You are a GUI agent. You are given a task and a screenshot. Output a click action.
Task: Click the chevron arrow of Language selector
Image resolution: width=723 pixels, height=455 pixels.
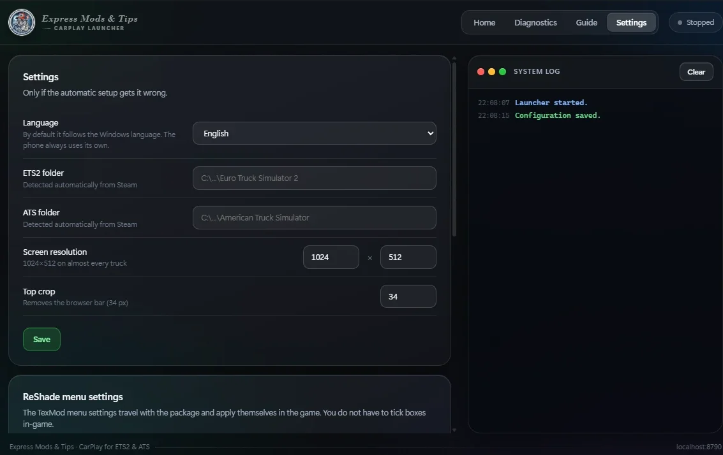pyautogui.click(x=430, y=134)
